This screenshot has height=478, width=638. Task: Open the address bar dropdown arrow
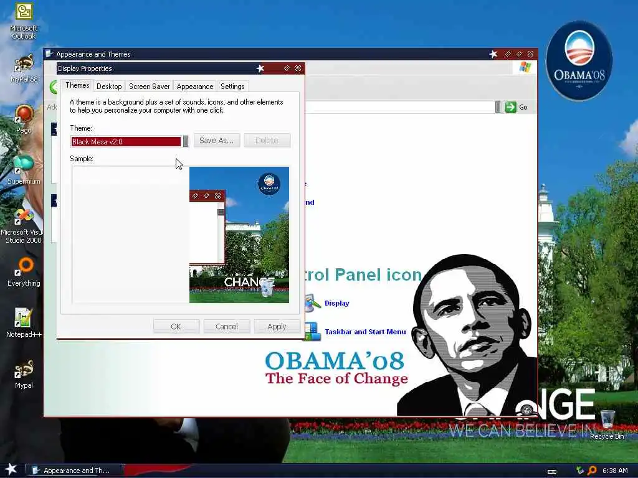(498, 107)
